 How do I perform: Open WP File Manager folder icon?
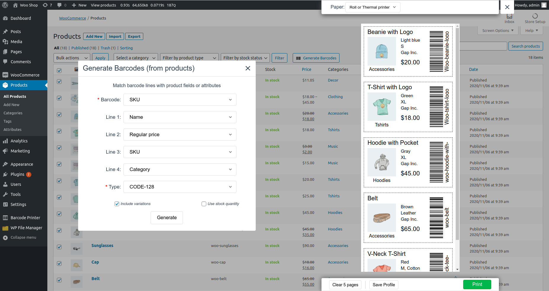pos(5,228)
